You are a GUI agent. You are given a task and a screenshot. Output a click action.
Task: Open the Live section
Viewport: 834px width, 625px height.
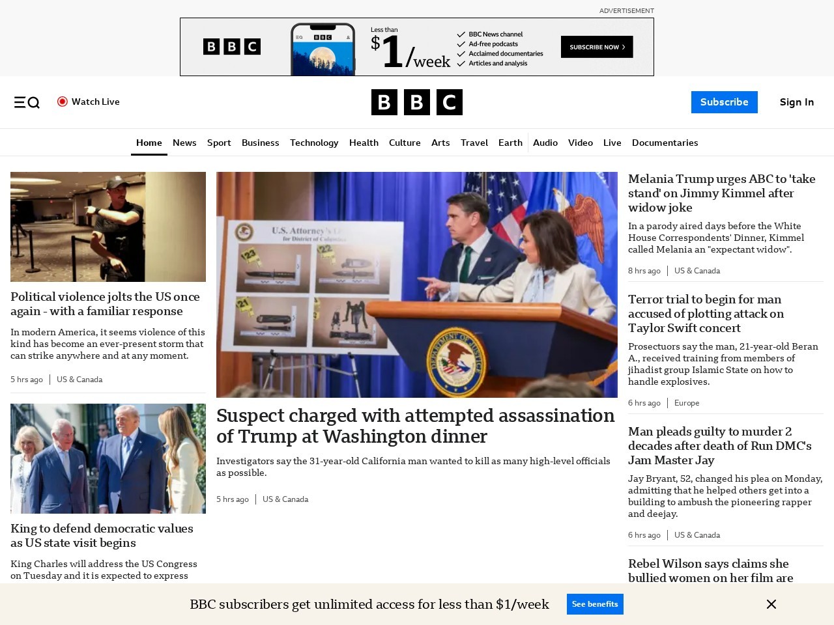(612, 143)
